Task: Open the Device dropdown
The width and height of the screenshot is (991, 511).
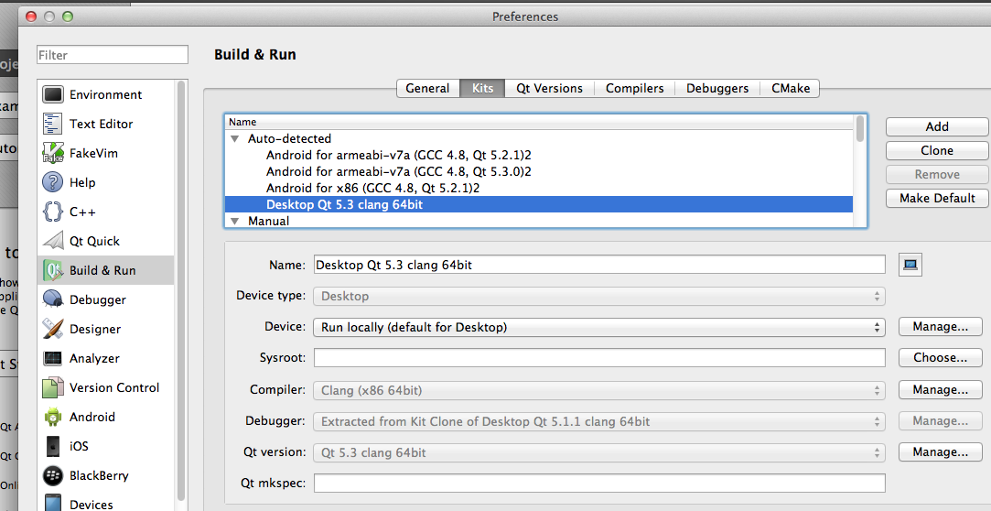Action: click(599, 327)
